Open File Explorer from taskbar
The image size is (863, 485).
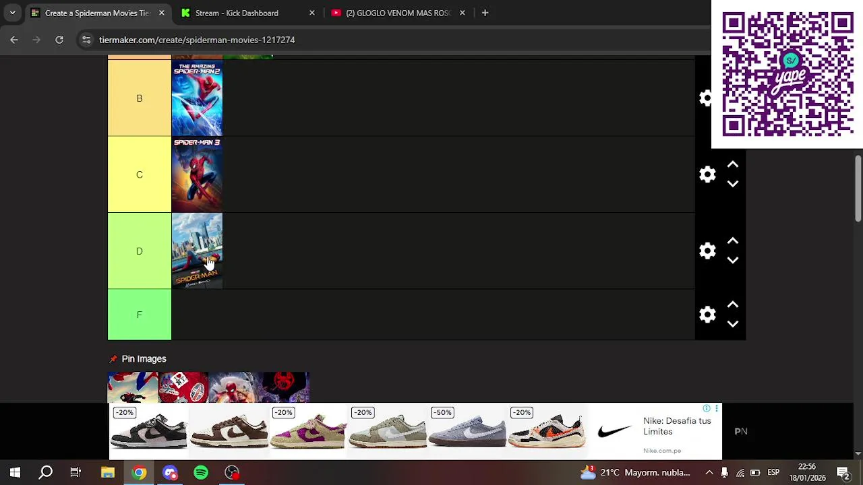[108, 473]
